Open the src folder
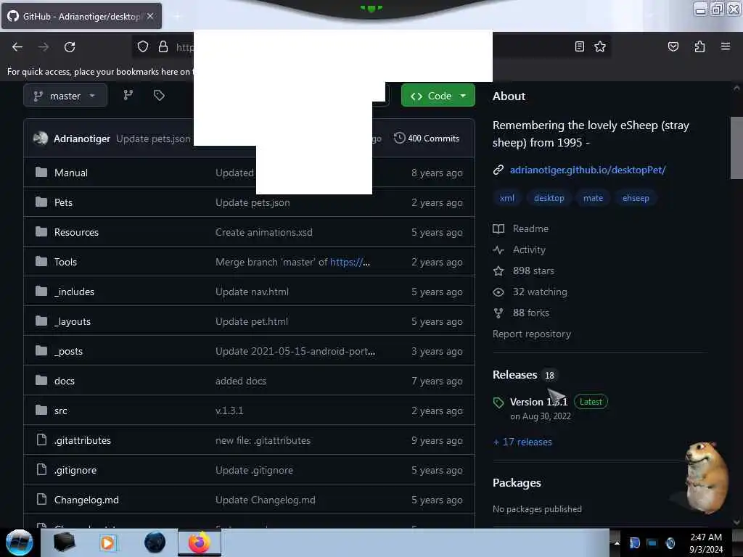 (x=61, y=410)
